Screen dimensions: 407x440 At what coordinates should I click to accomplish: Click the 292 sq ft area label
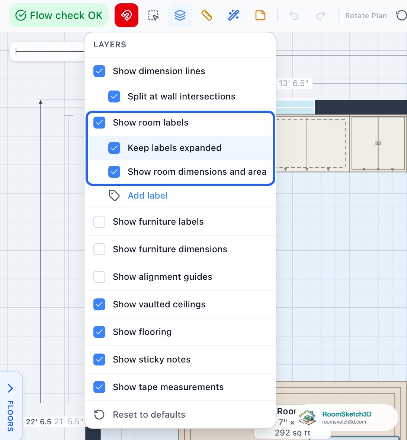click(293, 433)
